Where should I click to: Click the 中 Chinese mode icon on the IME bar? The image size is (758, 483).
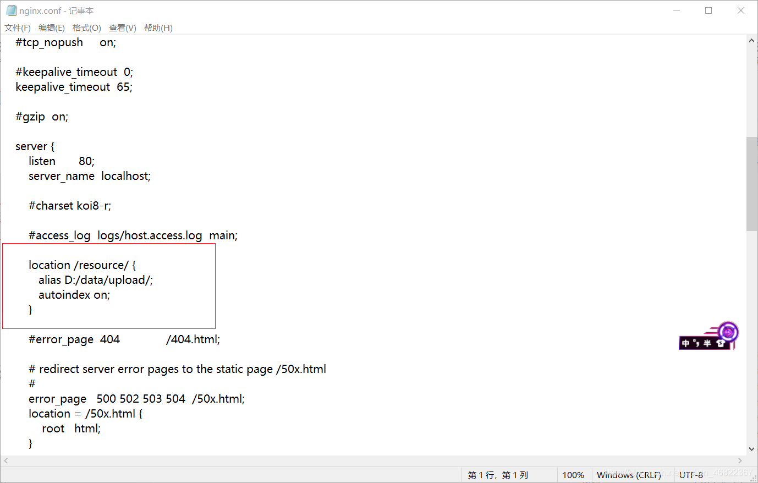(686, 343)
